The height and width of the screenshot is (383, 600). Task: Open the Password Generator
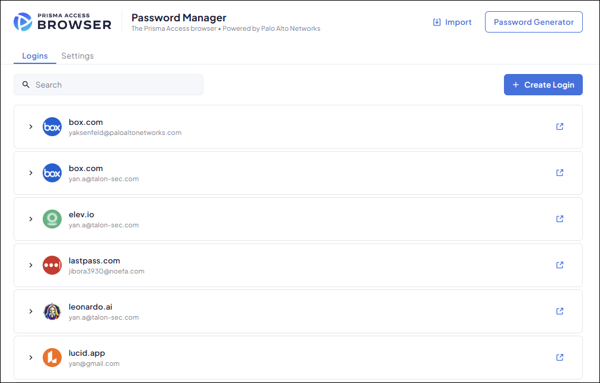click(534, 22)
